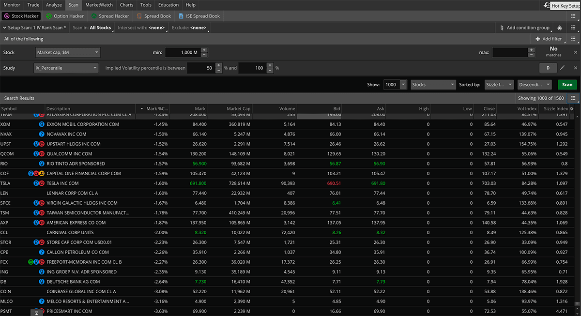The height and width of the screenshot is (316, 581).
Task: Open the 'Market cap, $M' criterion dropdown
Action: pyautogui.click(x=67, y=52)
